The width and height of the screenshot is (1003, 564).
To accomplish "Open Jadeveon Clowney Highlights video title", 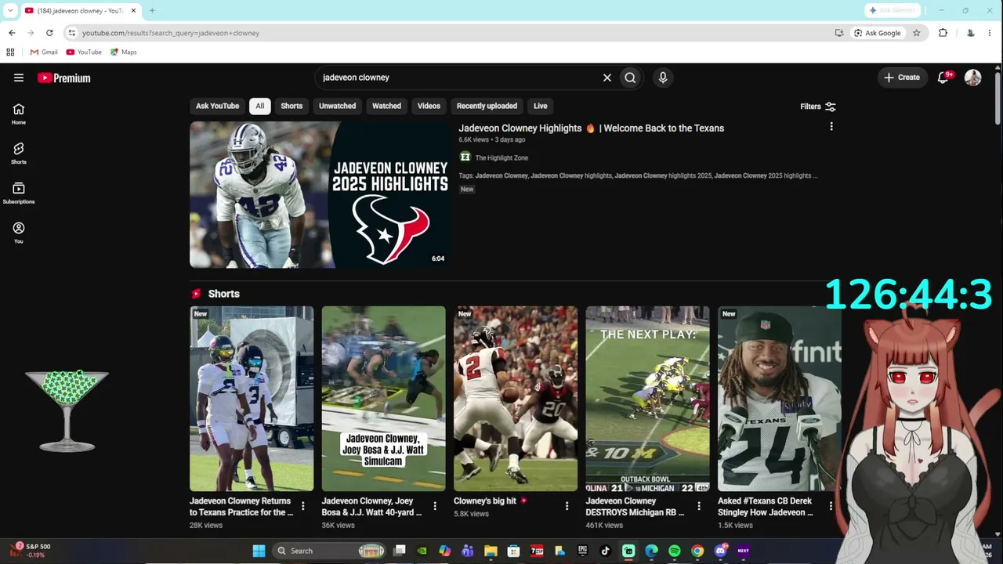I will coord(591,128).
